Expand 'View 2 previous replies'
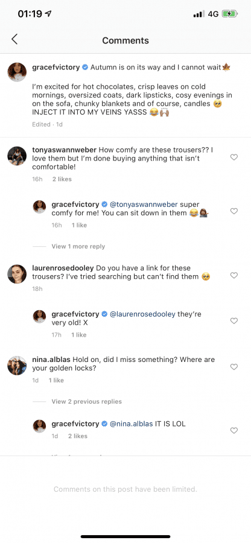The height and width of the screenshot is (543, 251). click(86, 401)
